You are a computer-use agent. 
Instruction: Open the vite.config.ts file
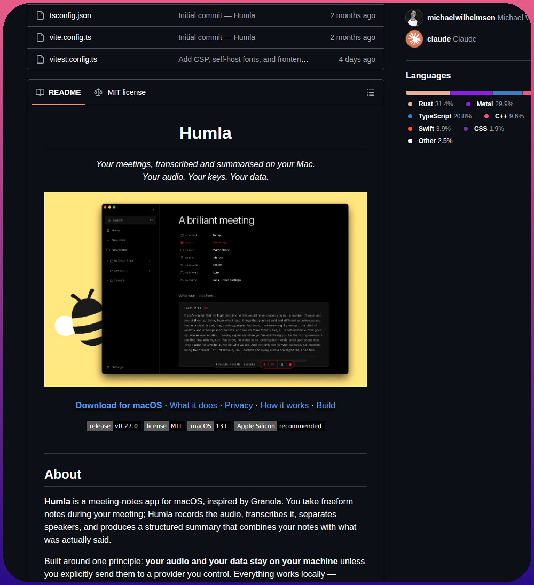coord(70,37)
